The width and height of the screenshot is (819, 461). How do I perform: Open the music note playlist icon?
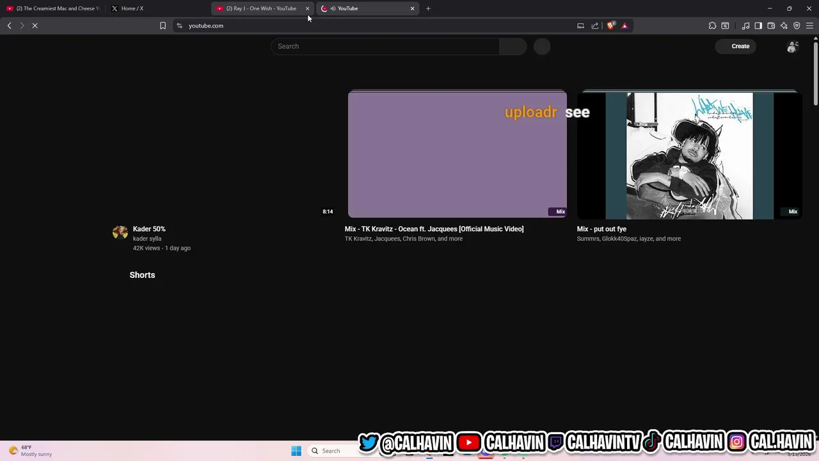tap(745, 26)
